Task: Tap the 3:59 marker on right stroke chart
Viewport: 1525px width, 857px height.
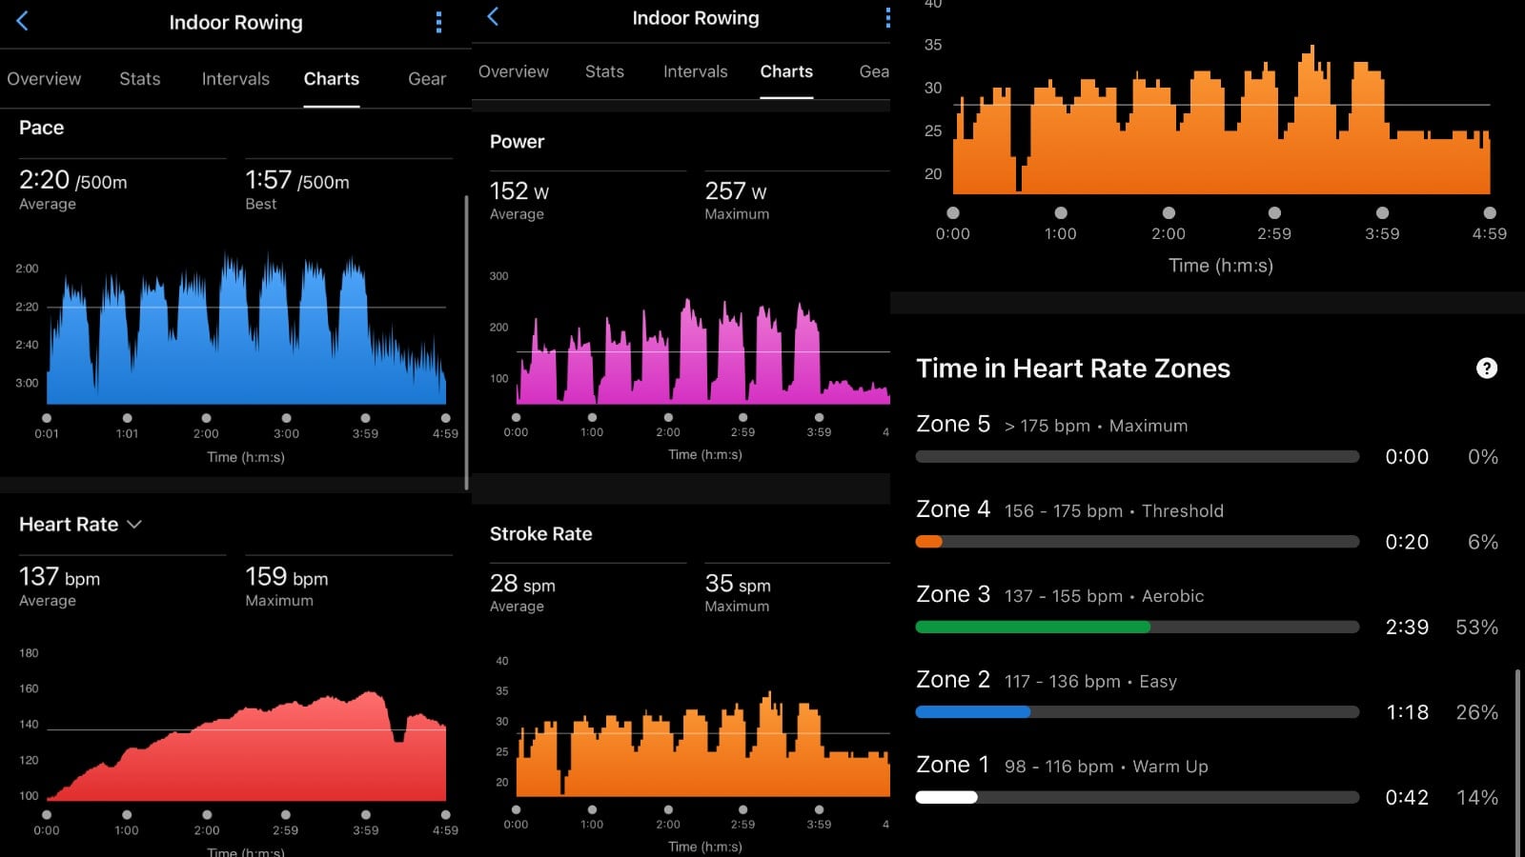Action: 1382,213
